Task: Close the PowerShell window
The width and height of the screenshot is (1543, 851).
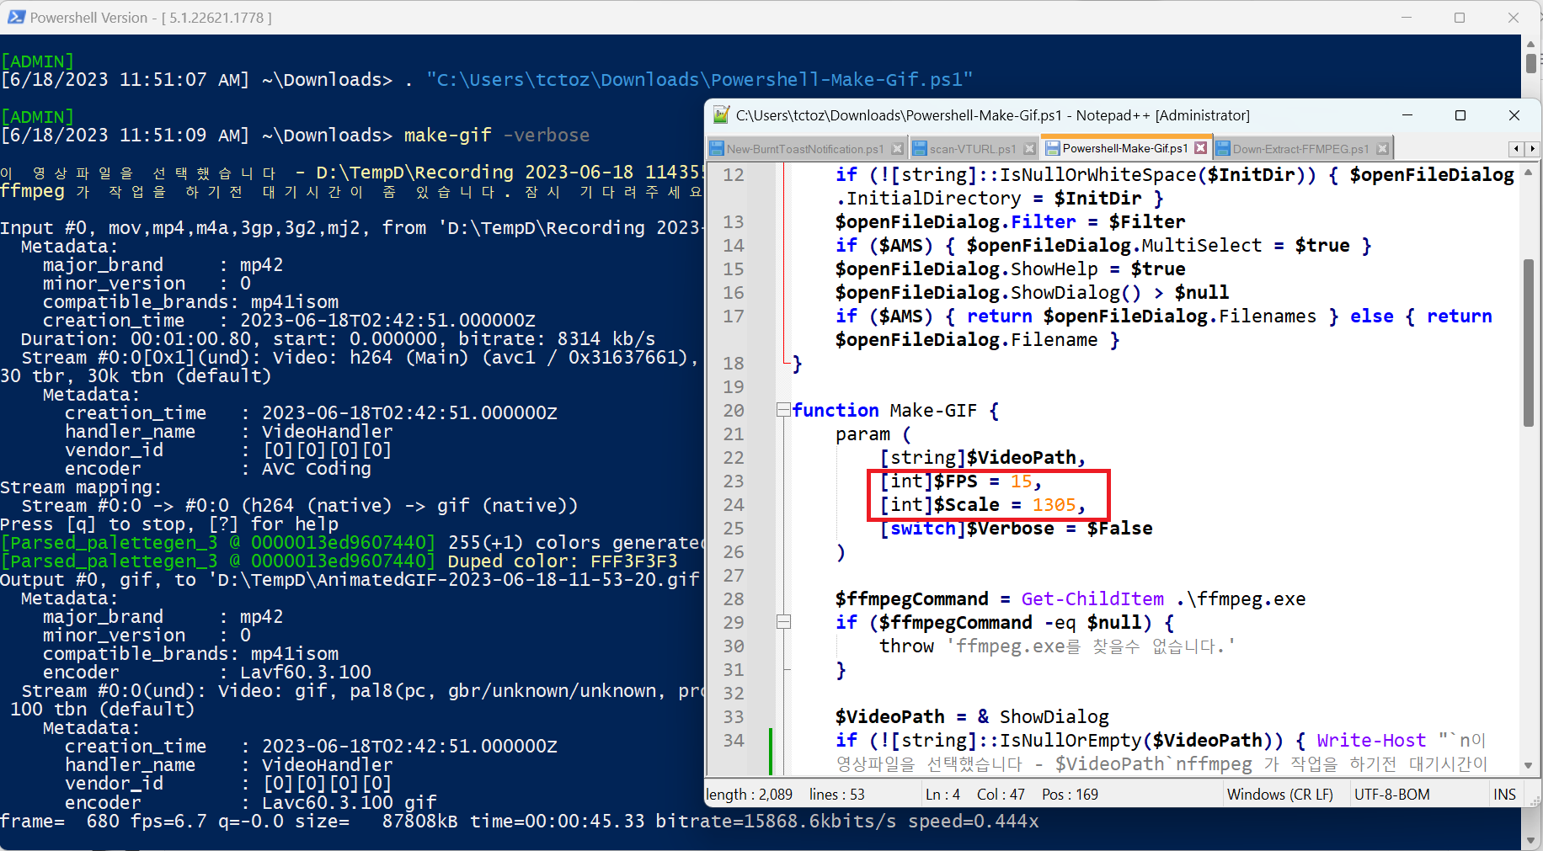Action: tap(1514, 17)
